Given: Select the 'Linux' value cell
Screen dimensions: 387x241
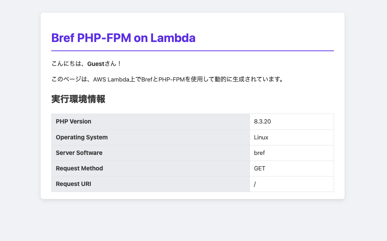Looking at the screenshot, I should (x=292, y=138).
